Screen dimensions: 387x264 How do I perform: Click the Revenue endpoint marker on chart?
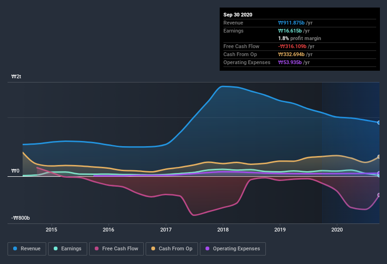coord(379,123)
